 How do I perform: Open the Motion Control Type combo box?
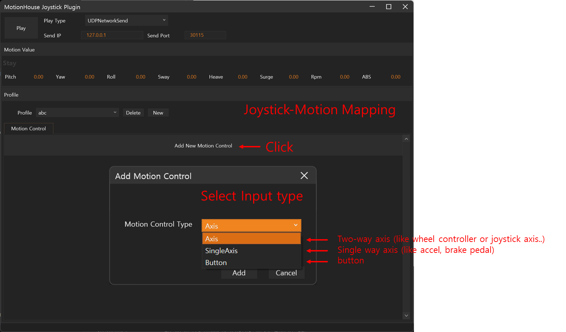tap(251, 226)
